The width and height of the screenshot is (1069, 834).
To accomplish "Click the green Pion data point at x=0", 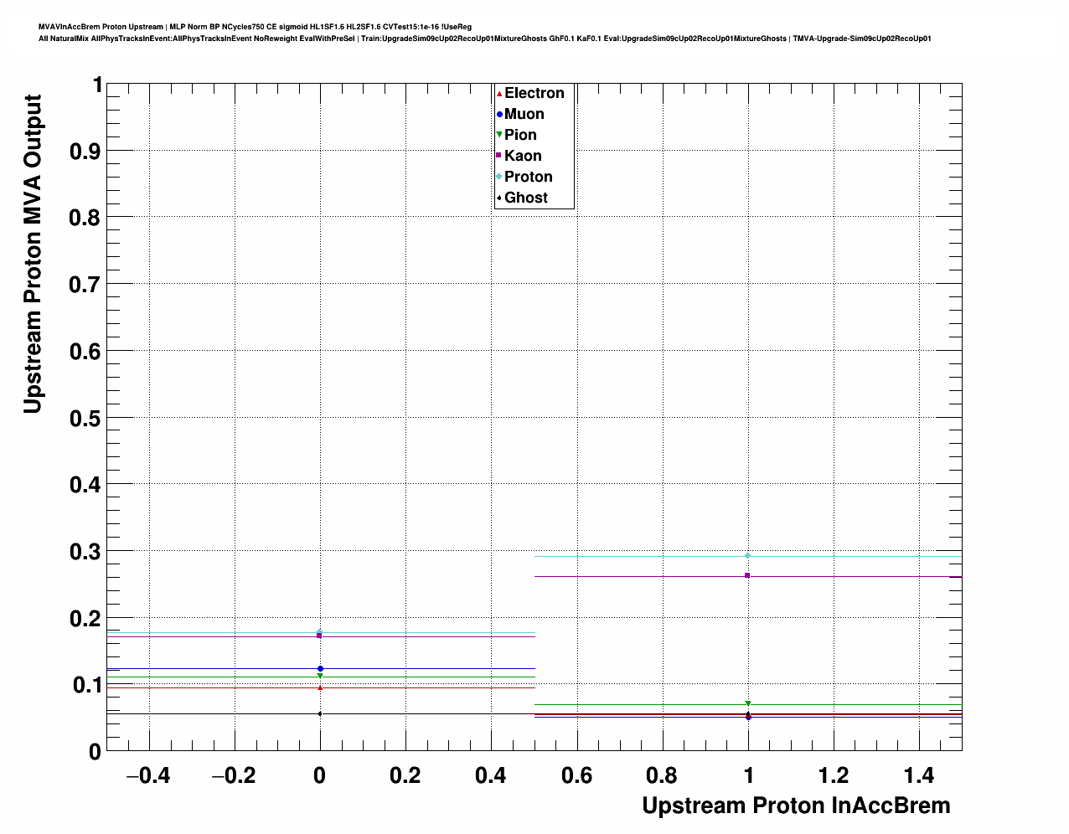I will tap(320, 677).
